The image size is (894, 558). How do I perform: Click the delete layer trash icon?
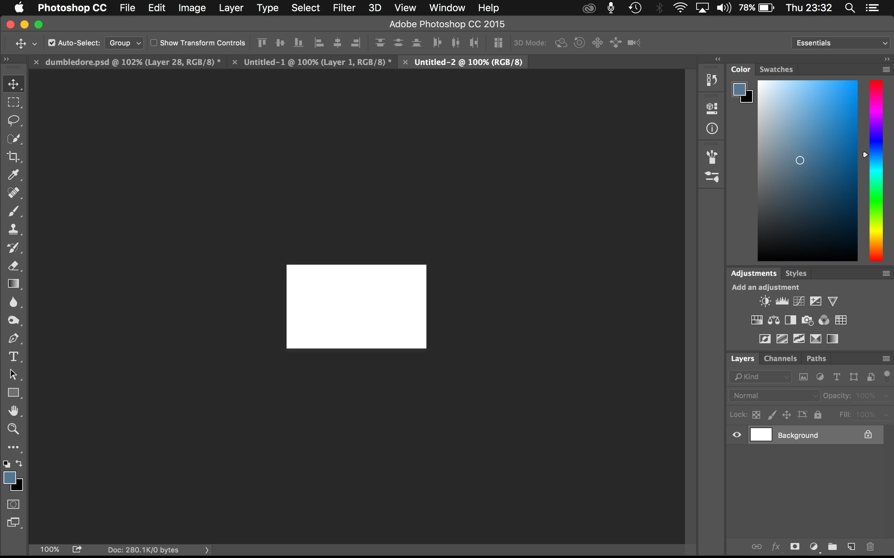click(870, 546)
